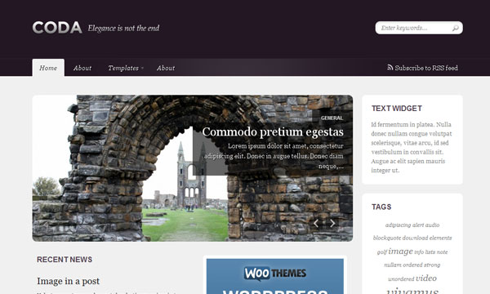The image size is (490, 294).
Task: Click Subscribe to RSS feed link
Action: point(426,68)
